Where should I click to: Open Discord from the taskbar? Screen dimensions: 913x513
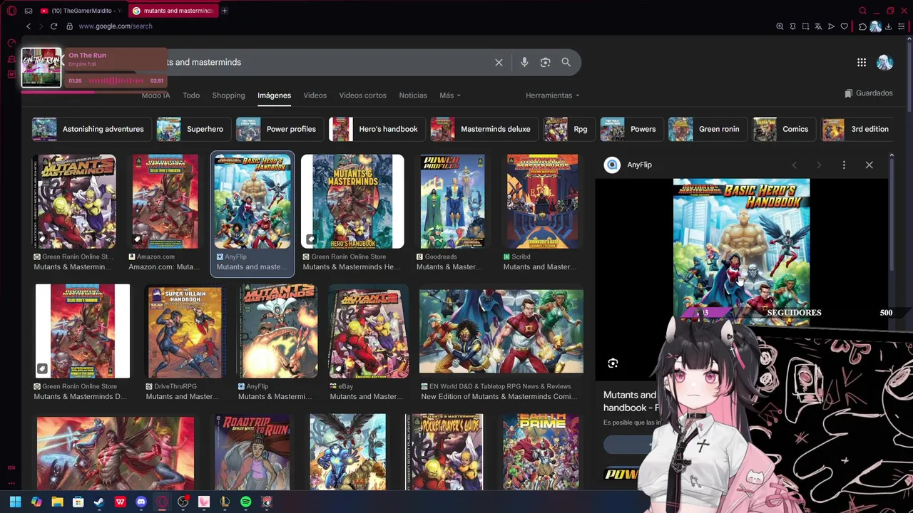(x=141, y=502)
